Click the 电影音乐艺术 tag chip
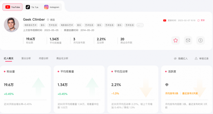Screen dimensions: 213x114 30,25
